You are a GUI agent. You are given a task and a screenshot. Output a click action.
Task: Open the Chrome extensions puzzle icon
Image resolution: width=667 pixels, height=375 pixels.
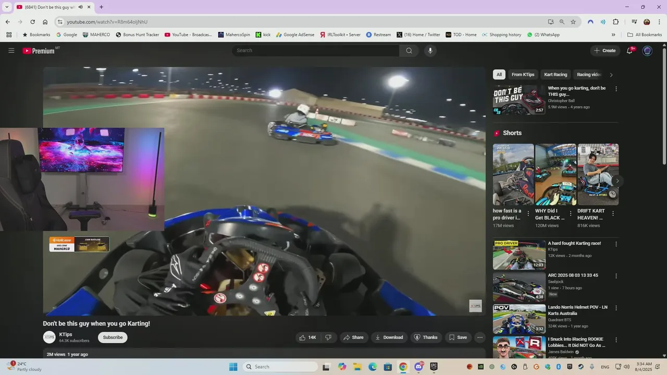click(615, 22)
